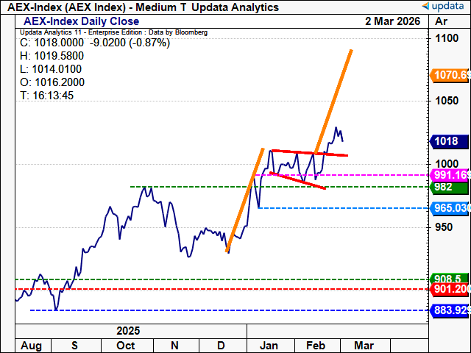Viewport: 471px width, 353px height.
Task: Click the 2 Mar 2026 date label
Action: click(x=390, y=21)
